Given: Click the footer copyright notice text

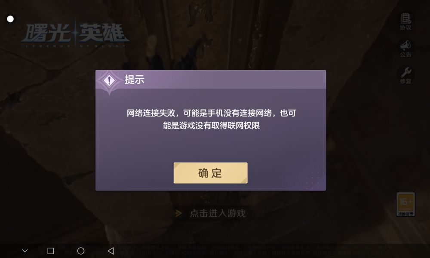Looking at the screenshot, I should (214, 250).
